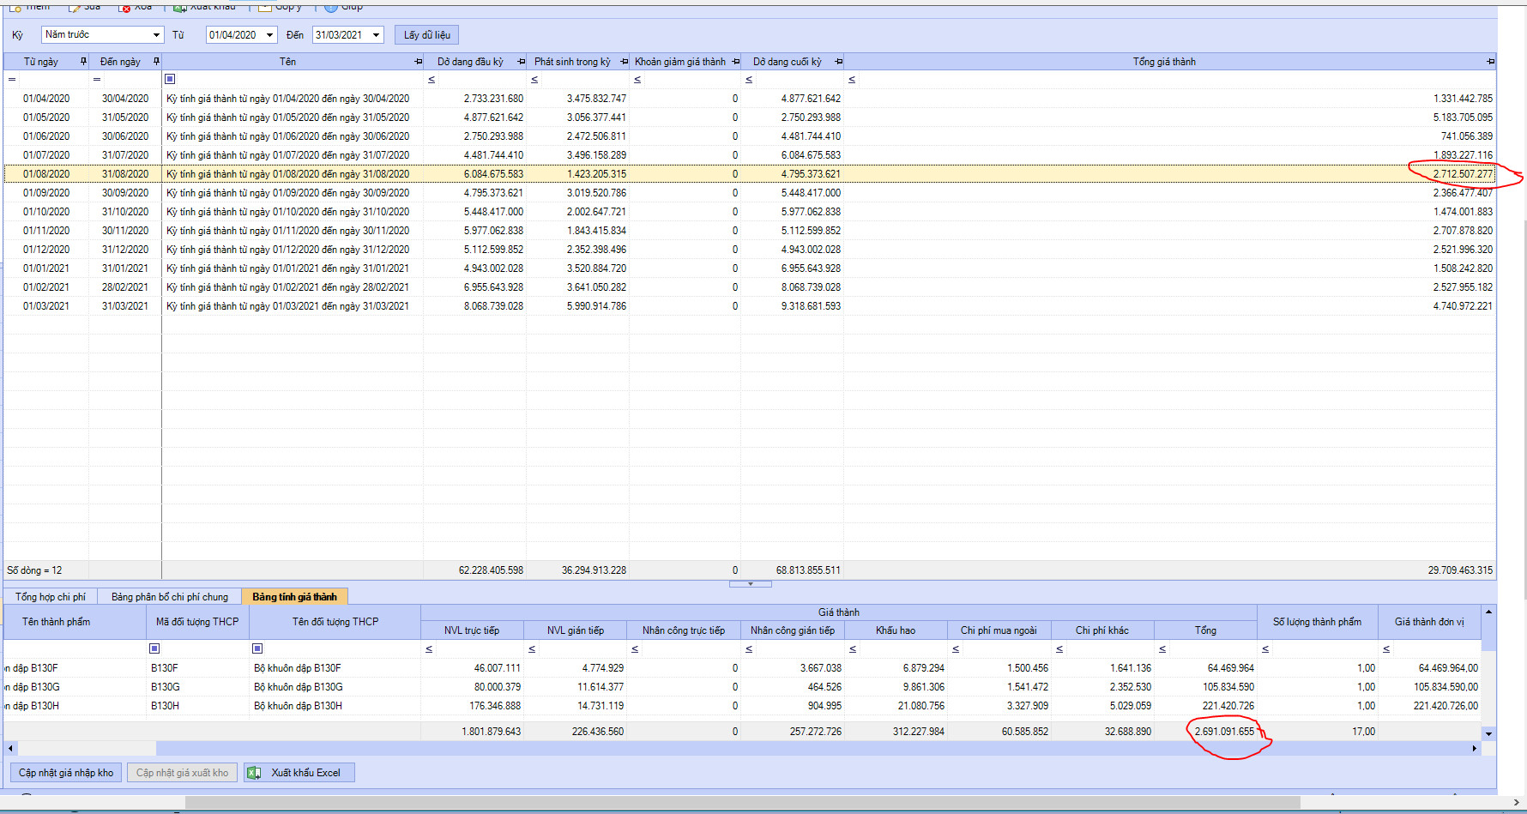Viewport: 1527px width, 814px height.
Task: Select the Bảng tính giá thành tab
Action: point(294,597)
